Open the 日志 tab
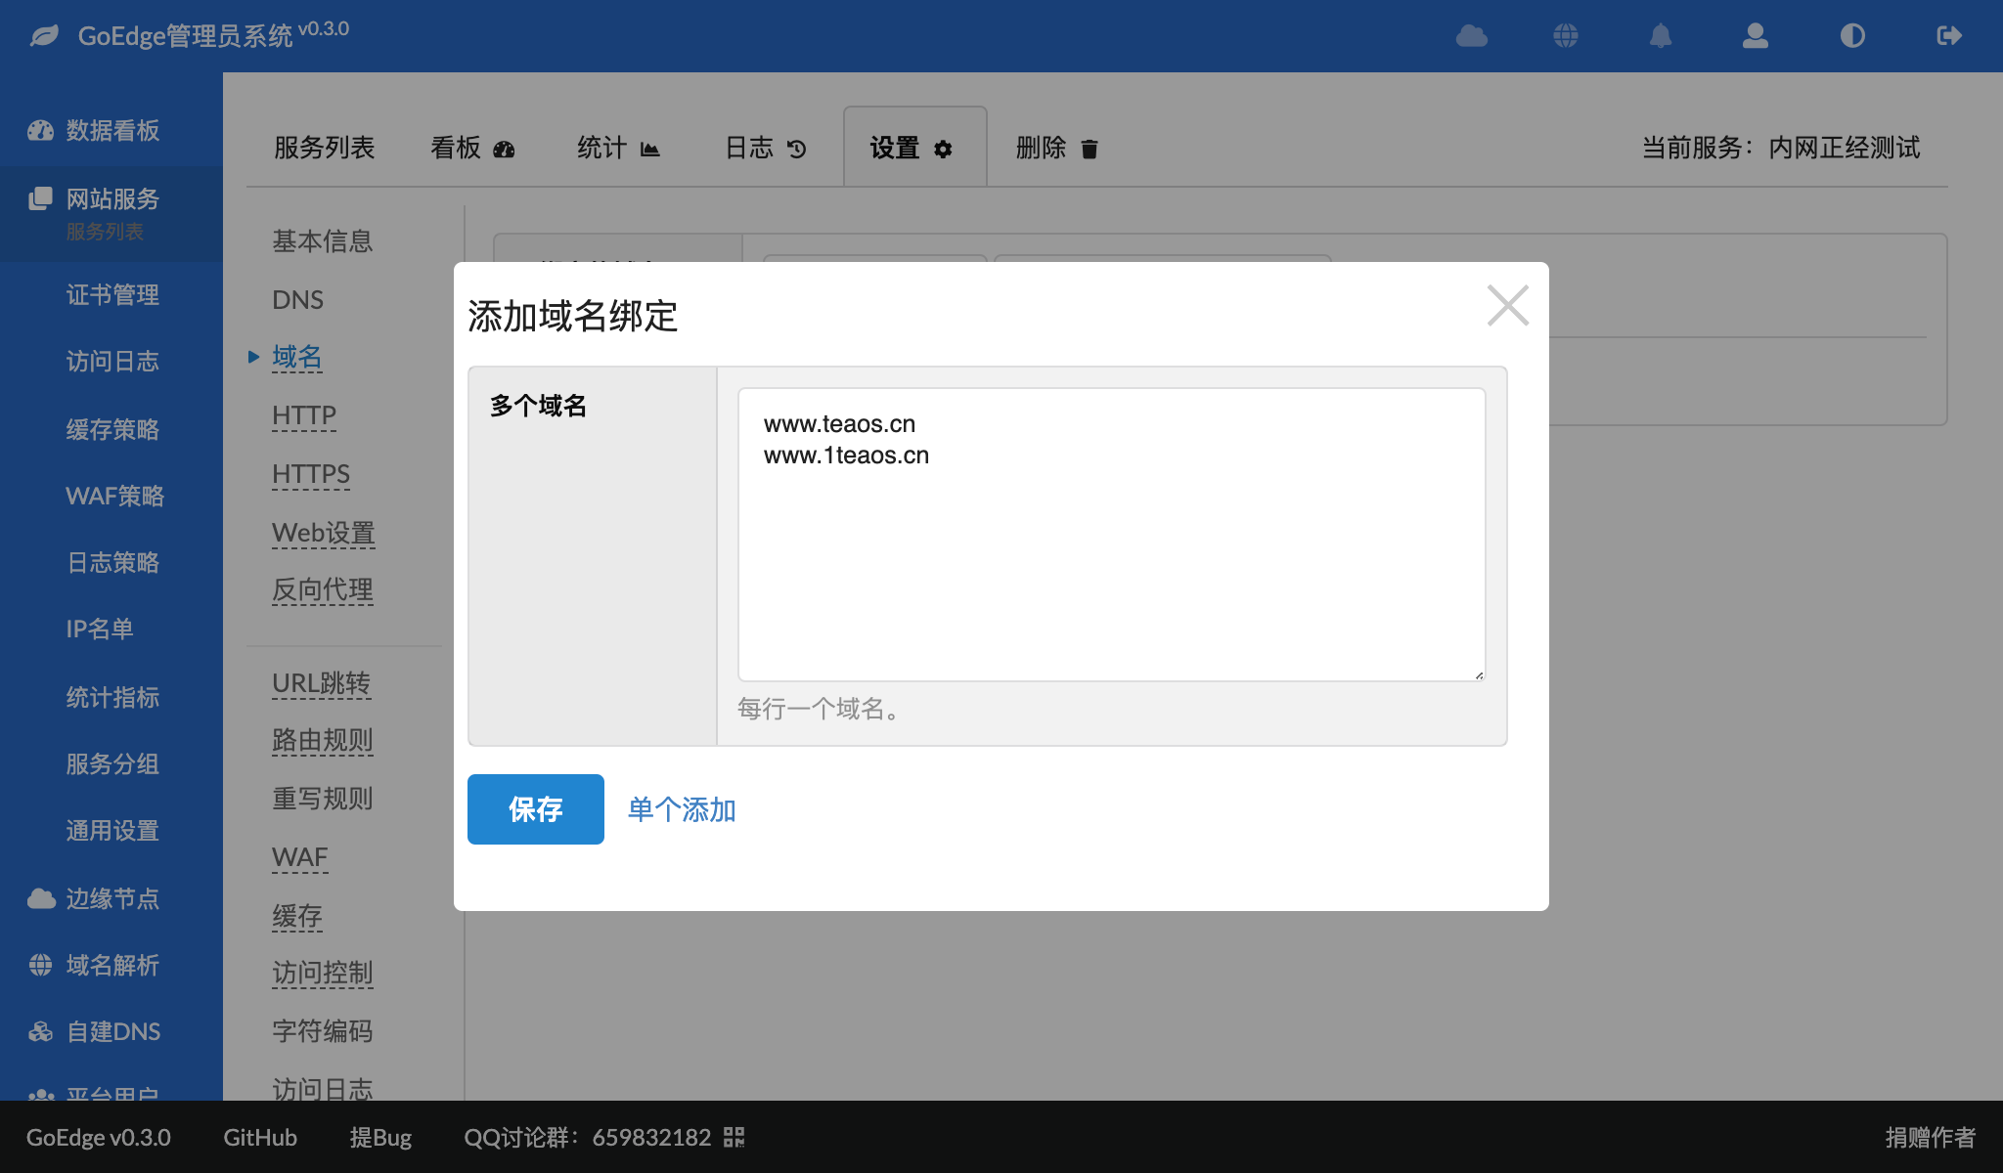Screen dimensions: 2003x1173 [x=766, y=148]
